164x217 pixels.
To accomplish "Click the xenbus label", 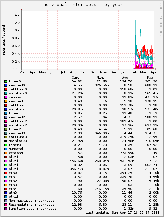I will [15, 97].
